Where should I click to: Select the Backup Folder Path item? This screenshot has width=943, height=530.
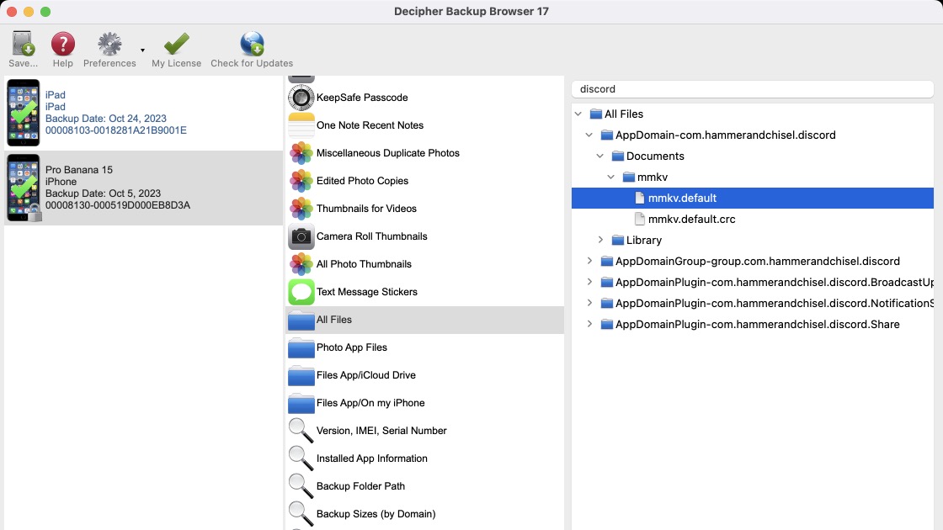click(361, 486)
